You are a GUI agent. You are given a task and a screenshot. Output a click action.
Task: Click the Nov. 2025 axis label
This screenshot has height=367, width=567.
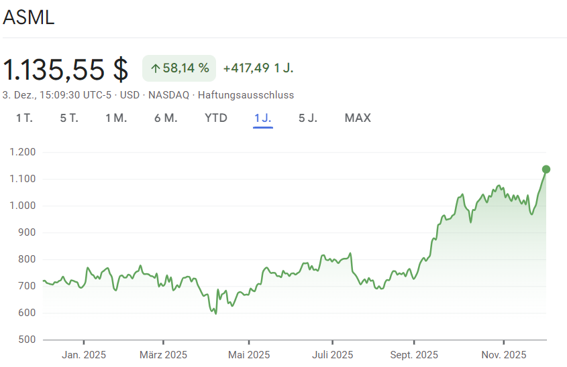tap(504, 355)
